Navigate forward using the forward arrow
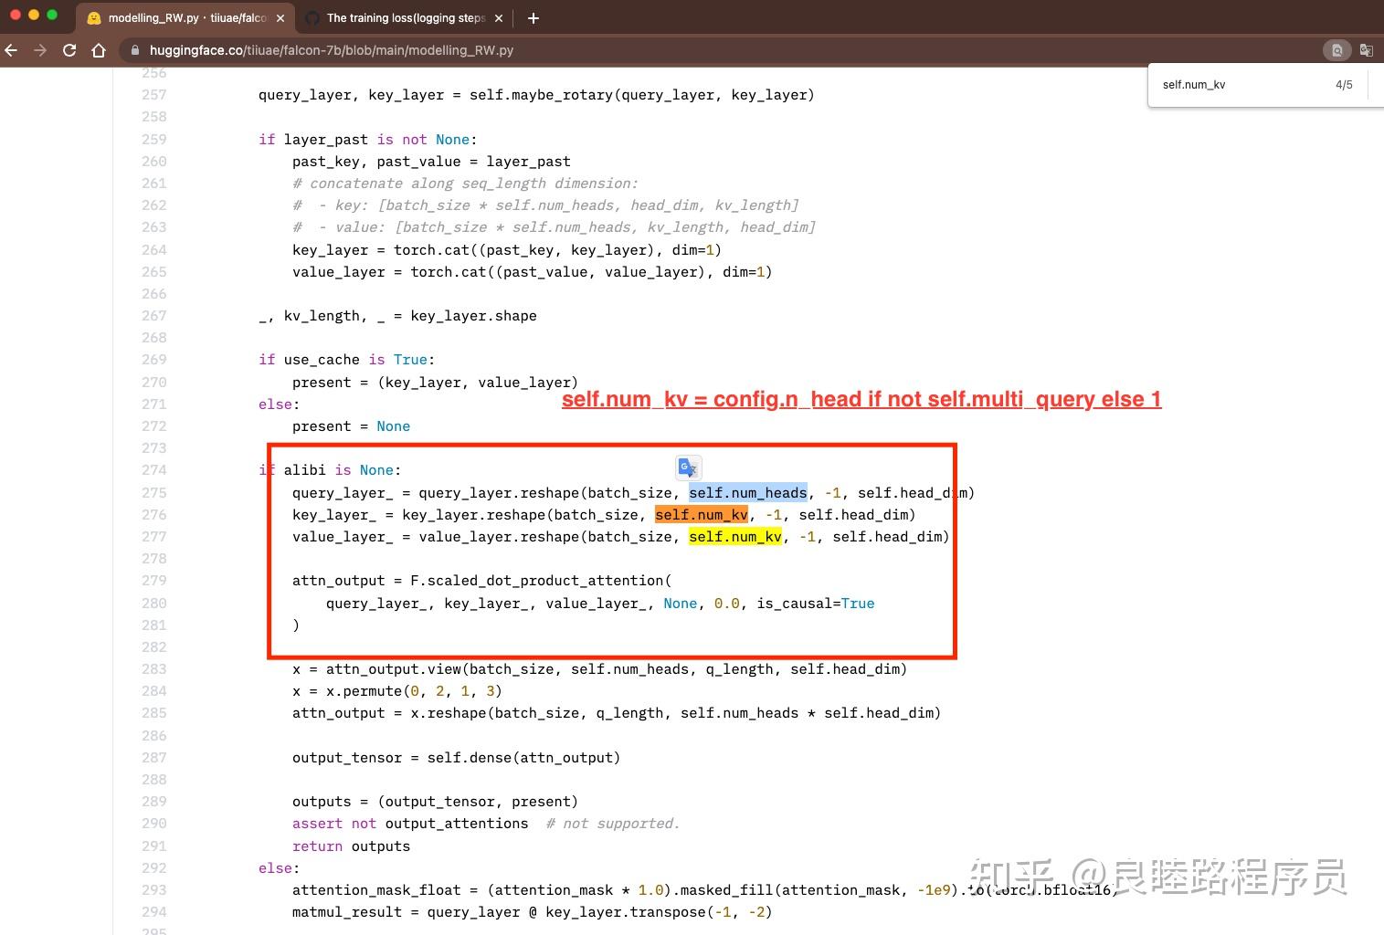 40,50
